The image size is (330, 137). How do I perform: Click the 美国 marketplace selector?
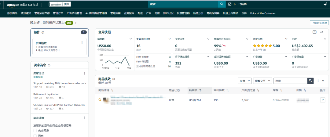[x=67, y=4]
